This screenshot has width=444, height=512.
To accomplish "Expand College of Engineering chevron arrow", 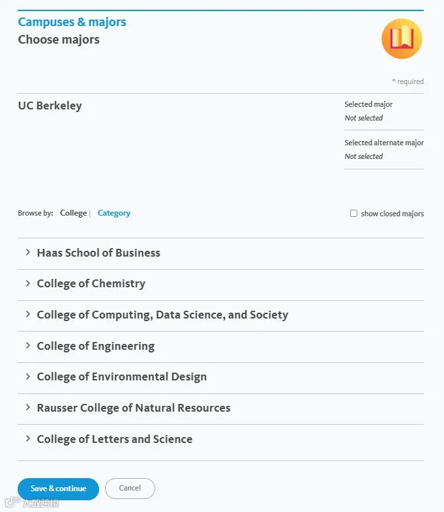I will tap(28, 345).
